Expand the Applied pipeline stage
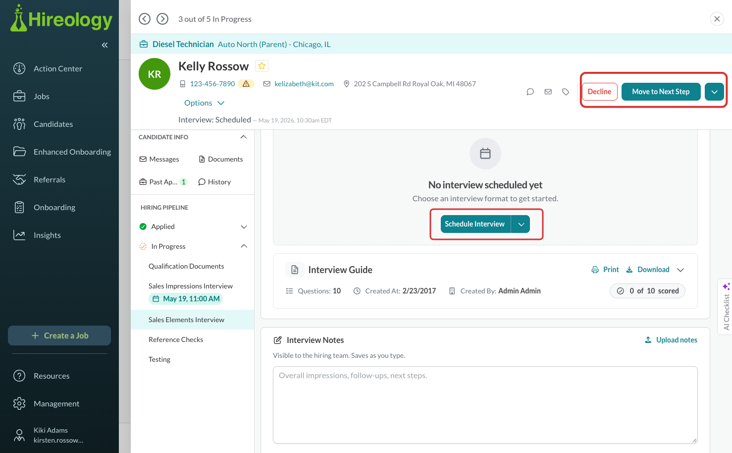This screenshot has width=732, height=453. point(244,226)
